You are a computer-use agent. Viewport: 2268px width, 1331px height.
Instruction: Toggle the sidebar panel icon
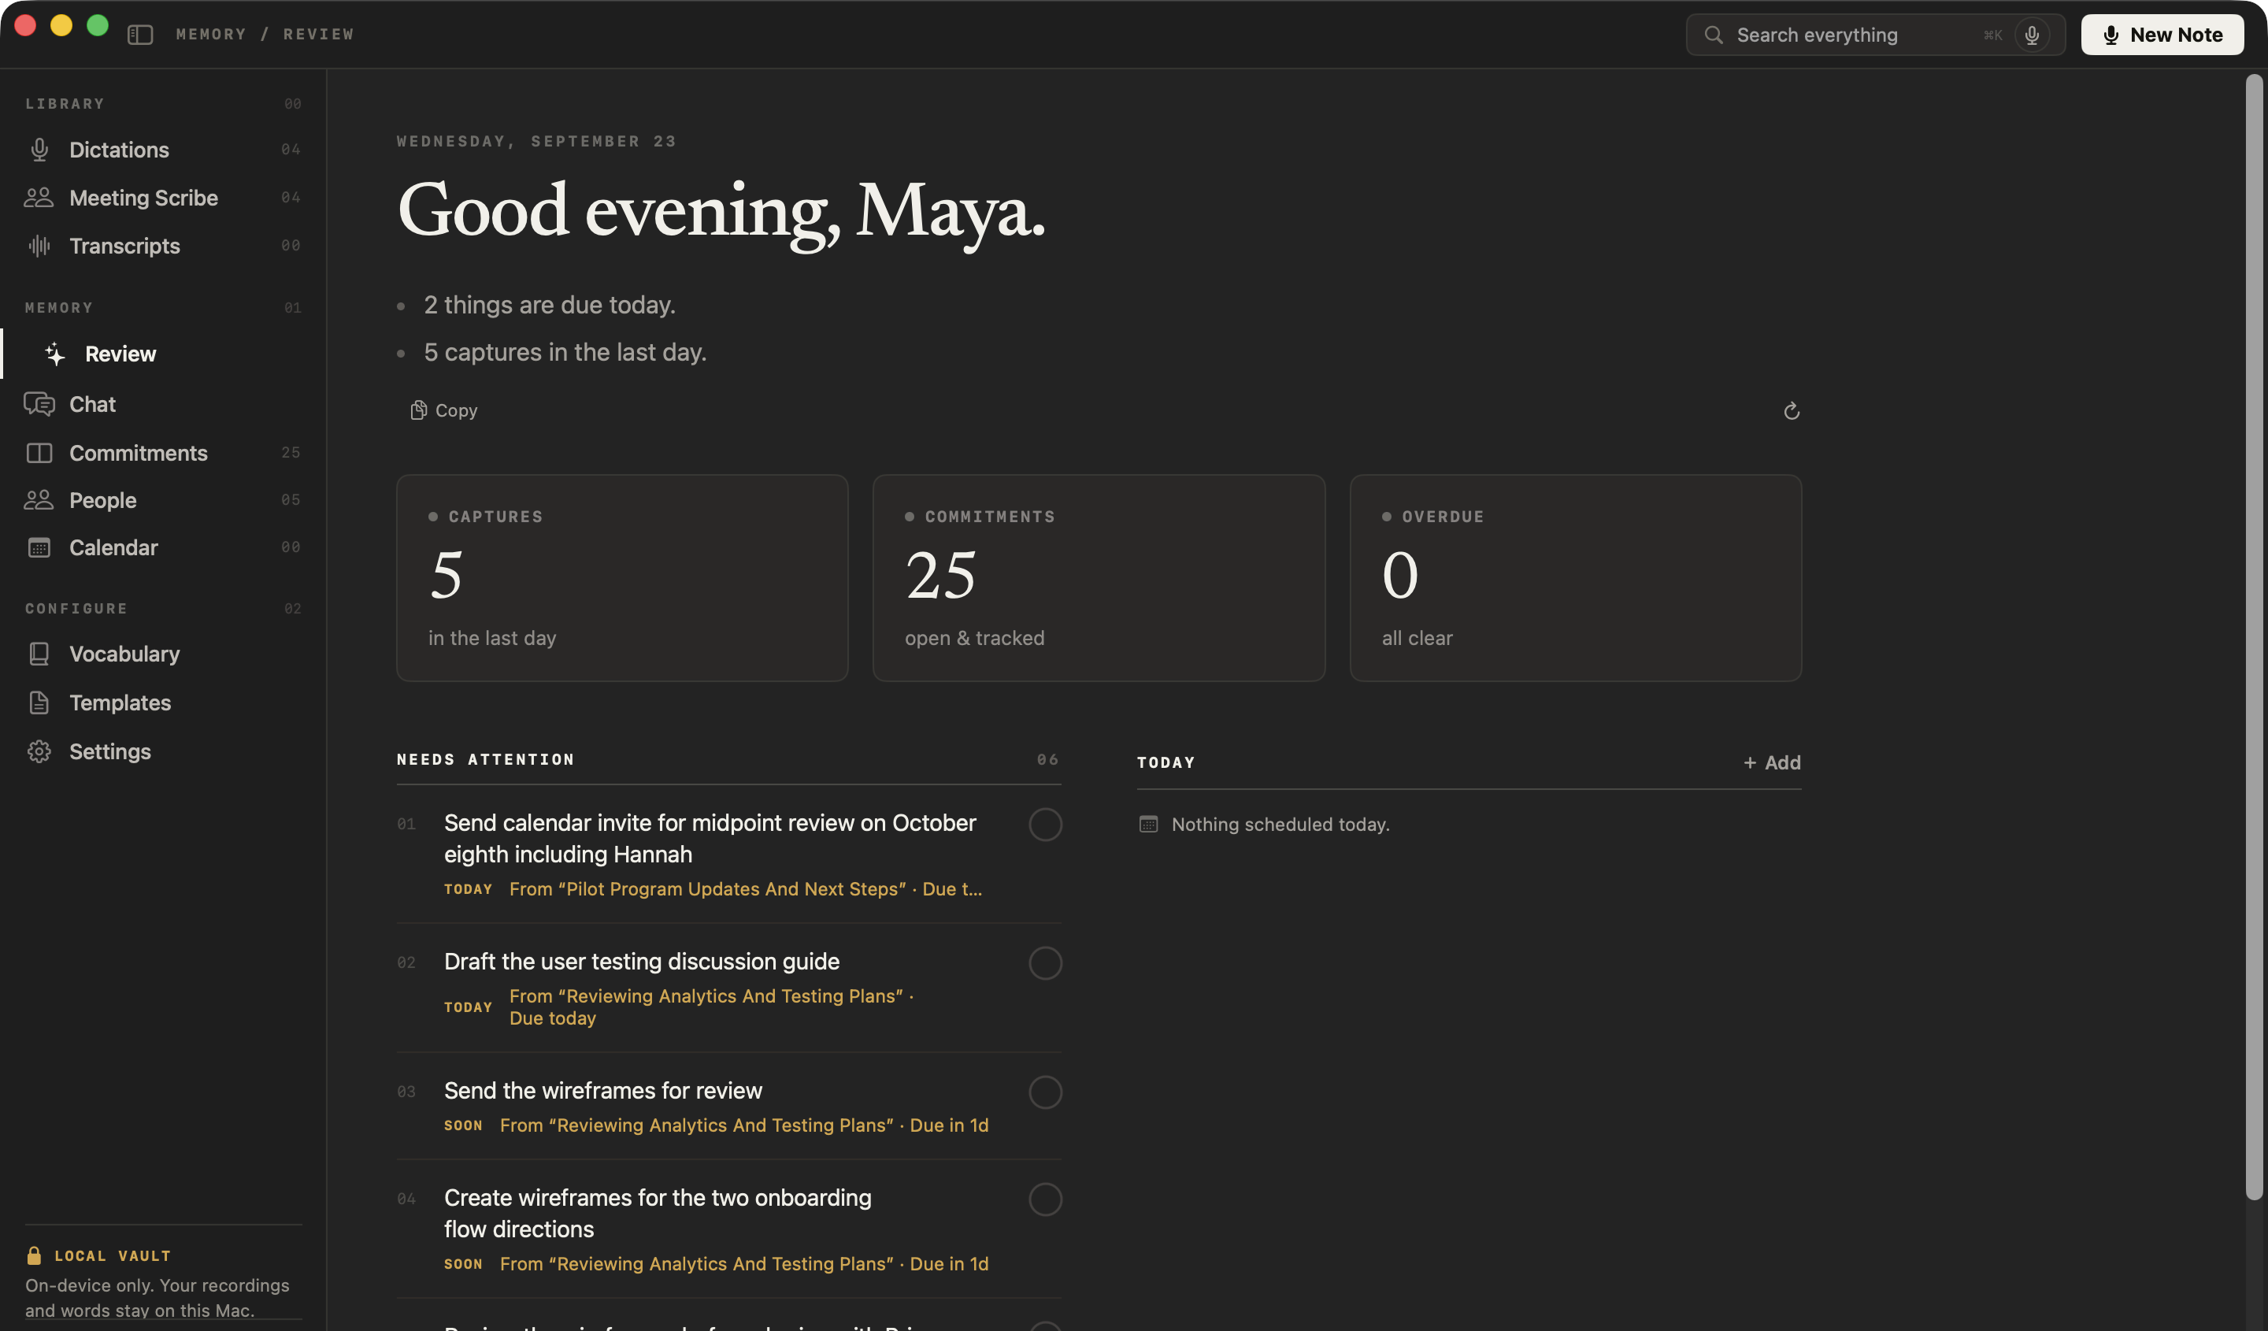pos(139,34)
